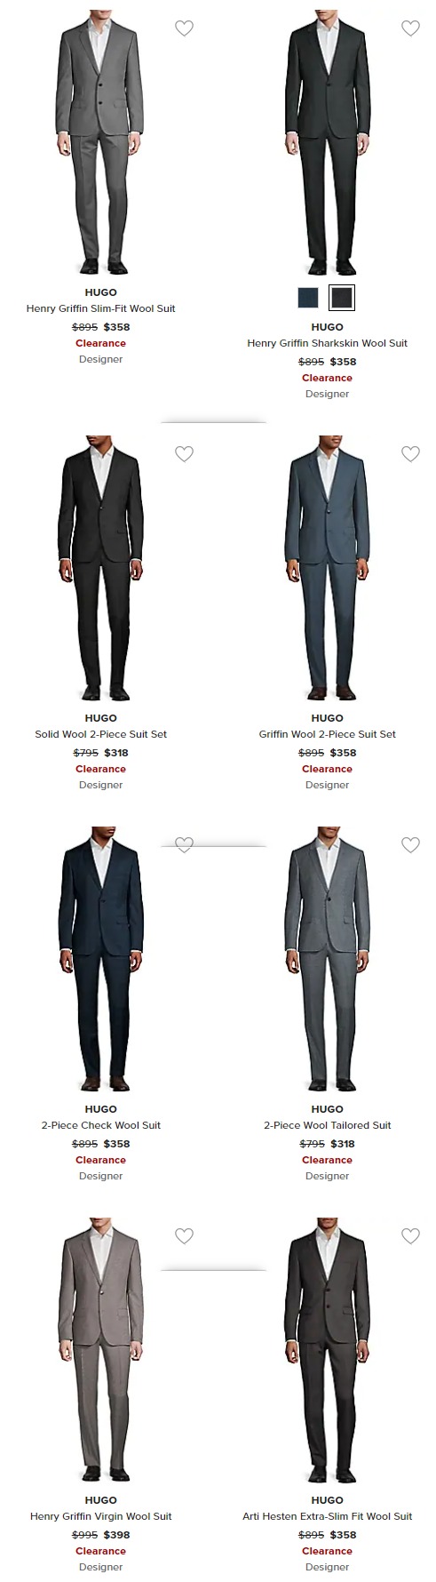
Task: Click the navy 2-Piece Check suit photo
Action: coord(100,960)
